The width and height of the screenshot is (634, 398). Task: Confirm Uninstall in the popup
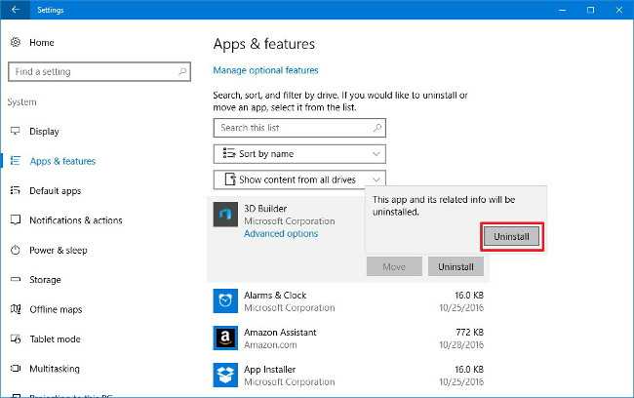(x=511, y=237)
